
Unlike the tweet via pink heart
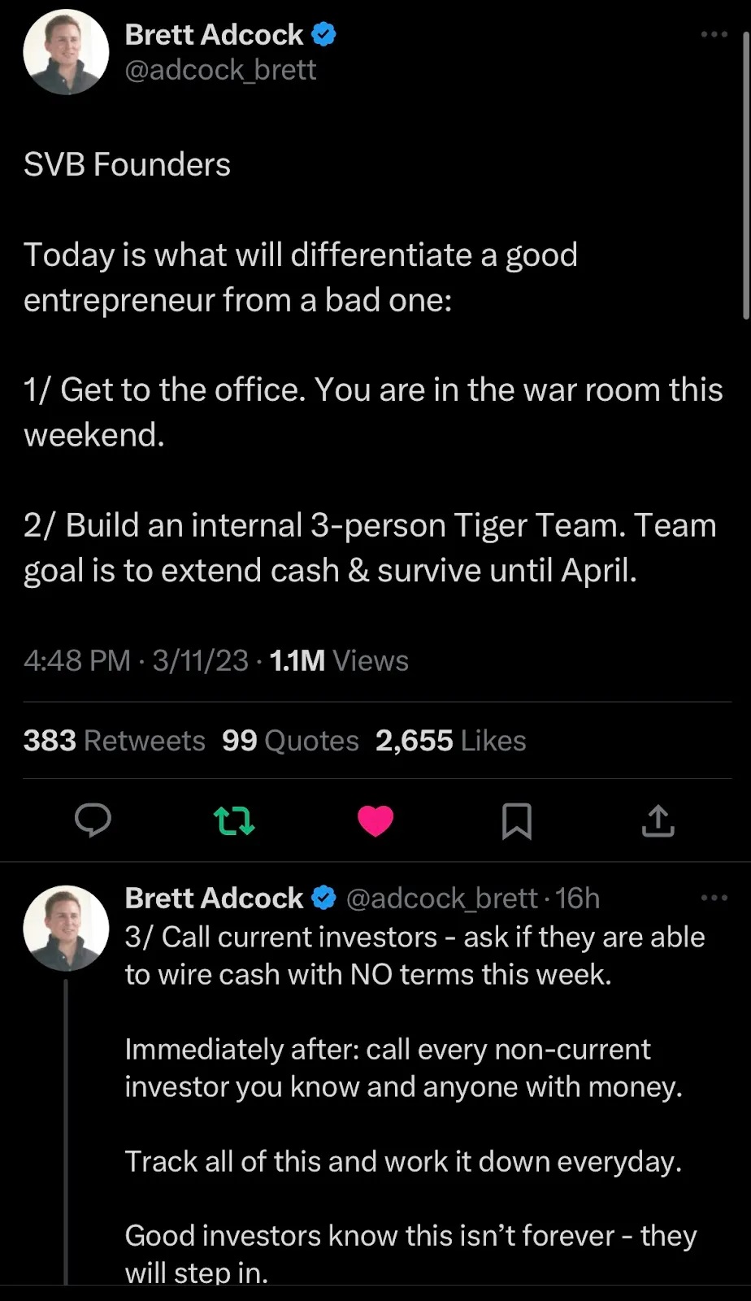(x=375, y=820)
